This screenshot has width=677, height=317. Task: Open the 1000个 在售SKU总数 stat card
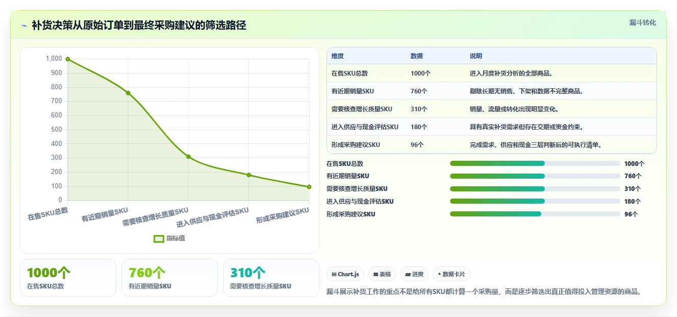[x=68, y=278]
